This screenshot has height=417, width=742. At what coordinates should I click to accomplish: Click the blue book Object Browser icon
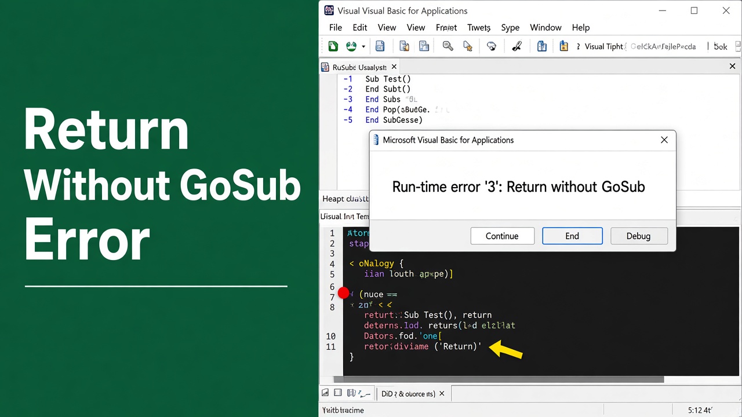click(542, 46)
